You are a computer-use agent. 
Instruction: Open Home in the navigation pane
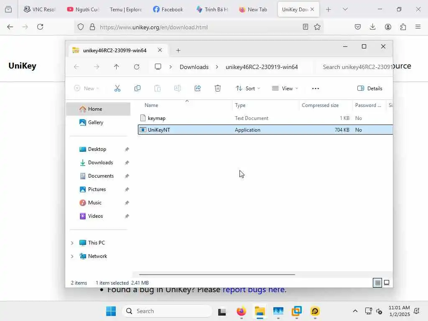[98, 109]
